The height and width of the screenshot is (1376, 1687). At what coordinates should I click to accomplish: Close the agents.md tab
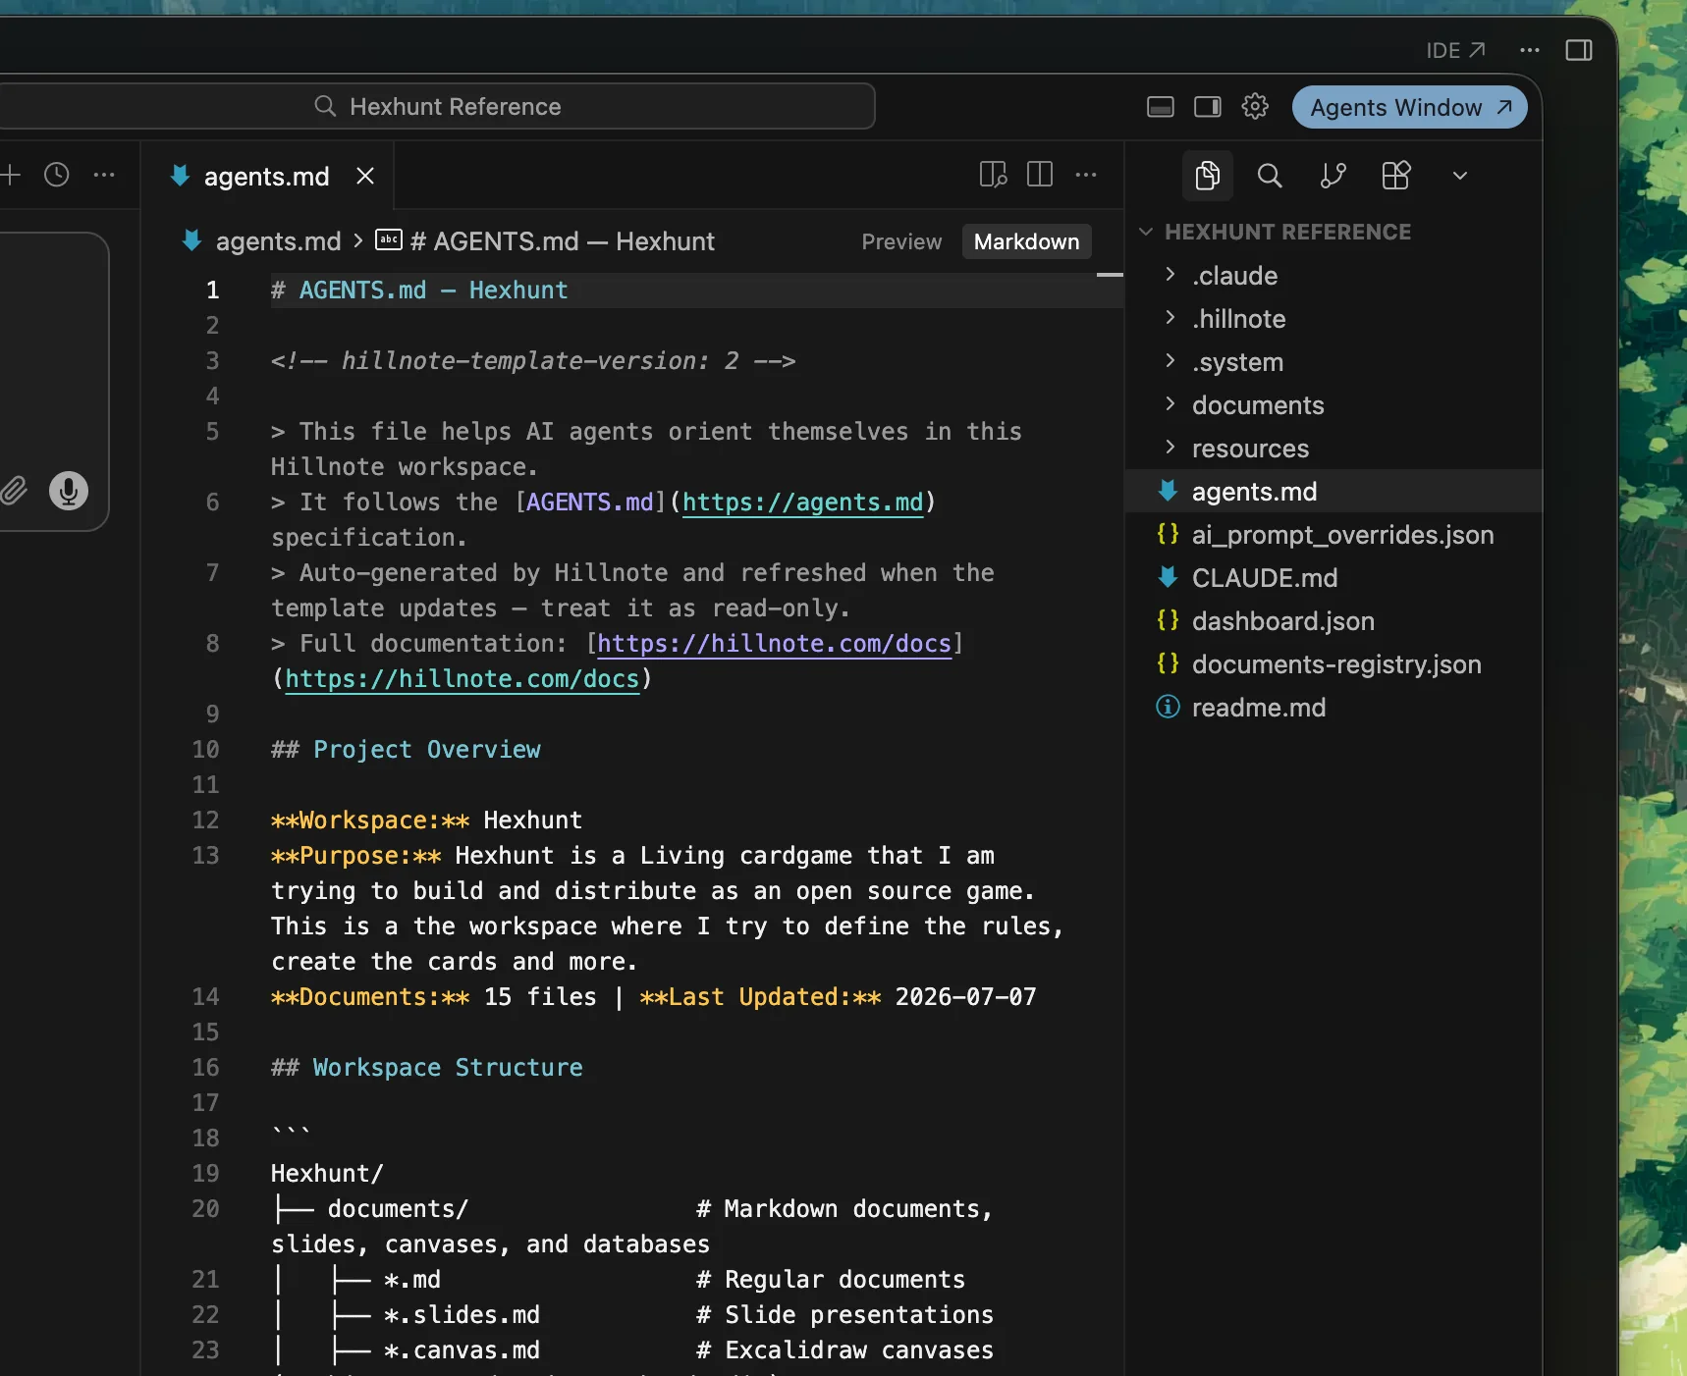(x=365, y=176)
